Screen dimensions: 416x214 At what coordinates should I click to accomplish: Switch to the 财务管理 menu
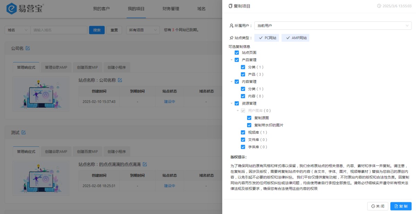pos(171,9)
